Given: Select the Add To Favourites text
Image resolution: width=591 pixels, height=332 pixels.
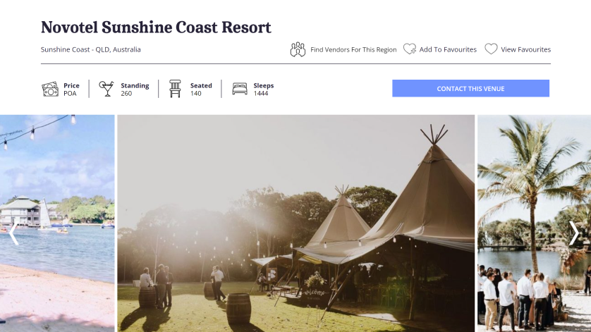Looking at the screenshot, I should pos(448,50).
